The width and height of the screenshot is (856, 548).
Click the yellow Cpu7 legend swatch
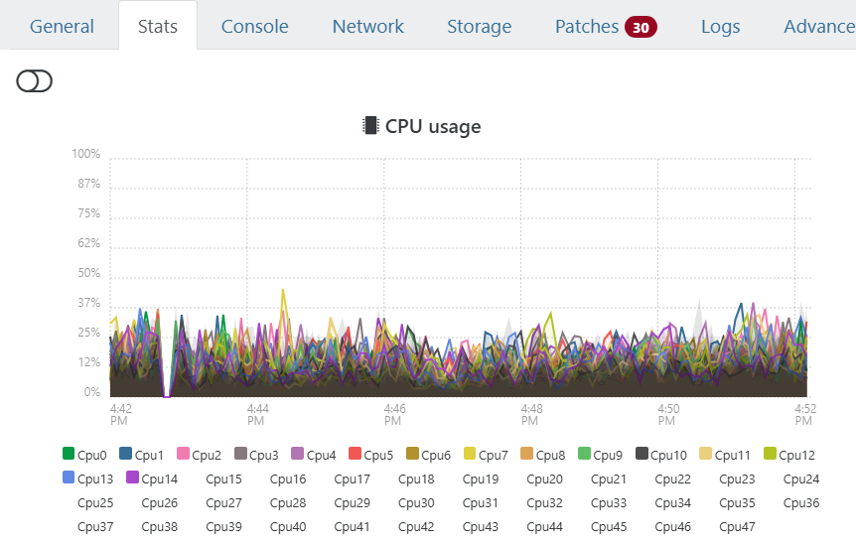point(469,455)
